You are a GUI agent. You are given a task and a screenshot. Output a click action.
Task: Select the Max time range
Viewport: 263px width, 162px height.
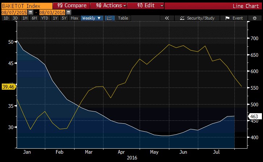coord(75,18)
